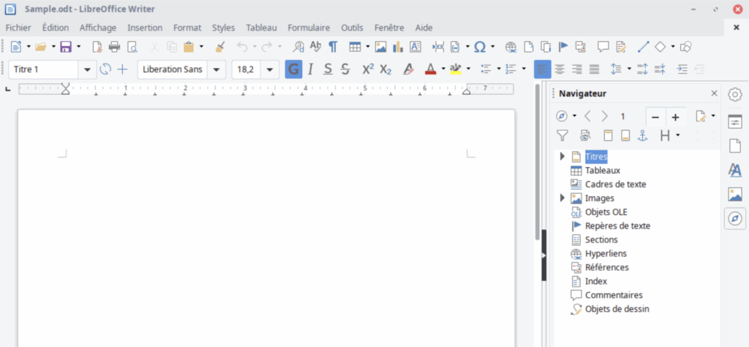749x347 pixels.
Task: Open the paragraph style dropdown showing Titre 1
Action: coord(88,69)
